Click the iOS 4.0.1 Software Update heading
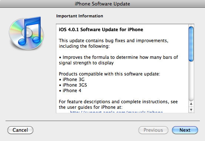205x141 pixels. point(101,30)
